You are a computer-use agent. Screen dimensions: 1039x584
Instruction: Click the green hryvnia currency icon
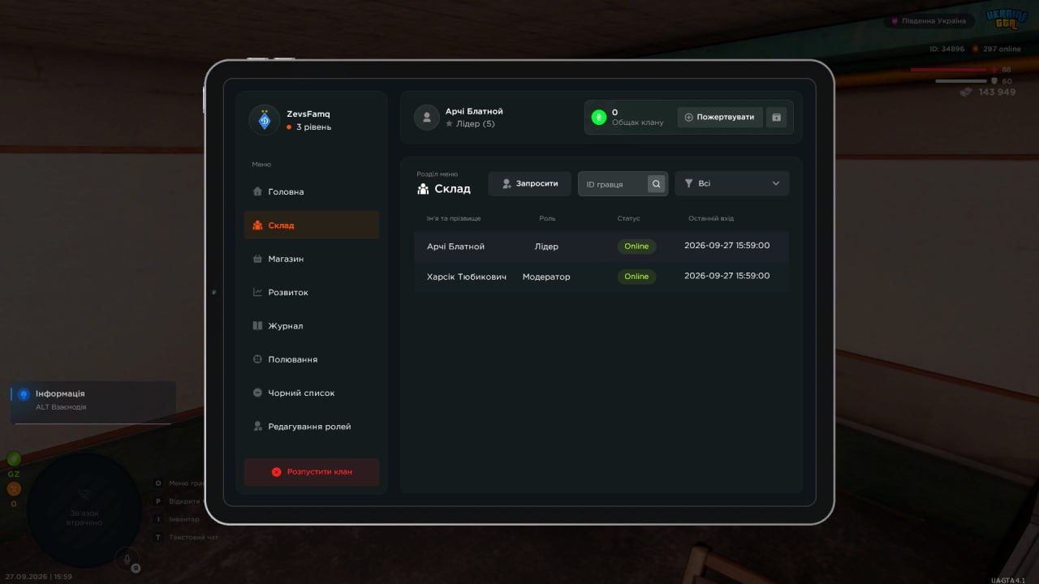(599, 118)
